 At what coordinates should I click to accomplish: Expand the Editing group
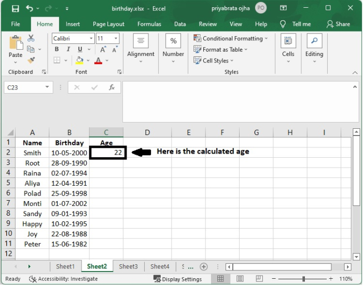click(x=314, y=49)
